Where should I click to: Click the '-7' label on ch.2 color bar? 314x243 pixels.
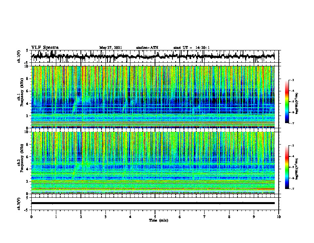(x=292, y=189)
